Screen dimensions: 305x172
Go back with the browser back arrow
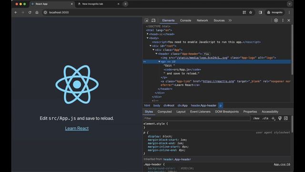16,12
